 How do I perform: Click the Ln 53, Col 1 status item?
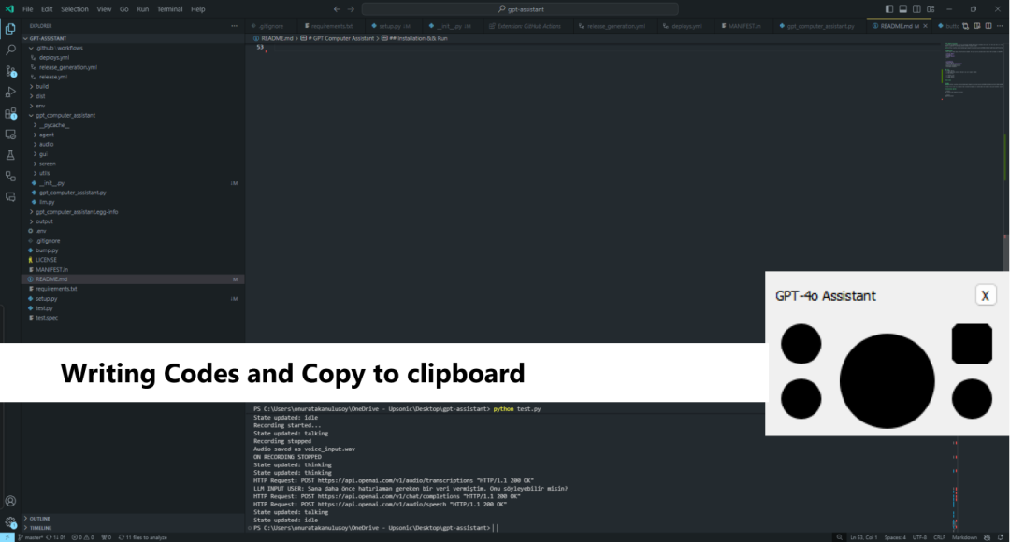coord(864,537)
